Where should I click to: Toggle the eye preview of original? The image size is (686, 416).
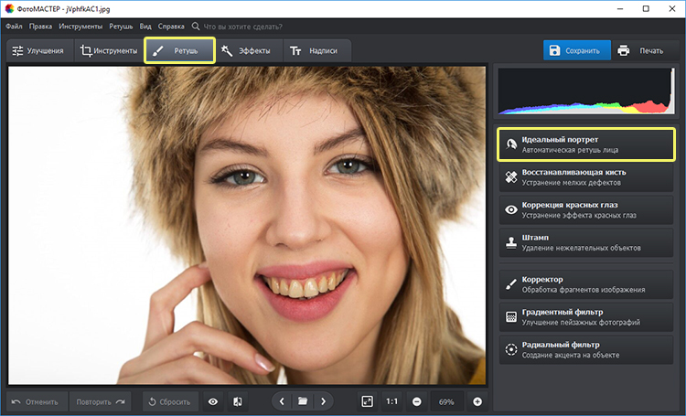tap(212, 401)
